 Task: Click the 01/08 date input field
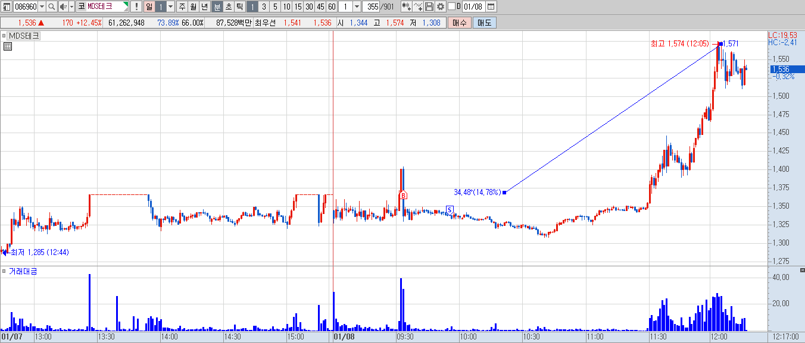pos(473,7)
